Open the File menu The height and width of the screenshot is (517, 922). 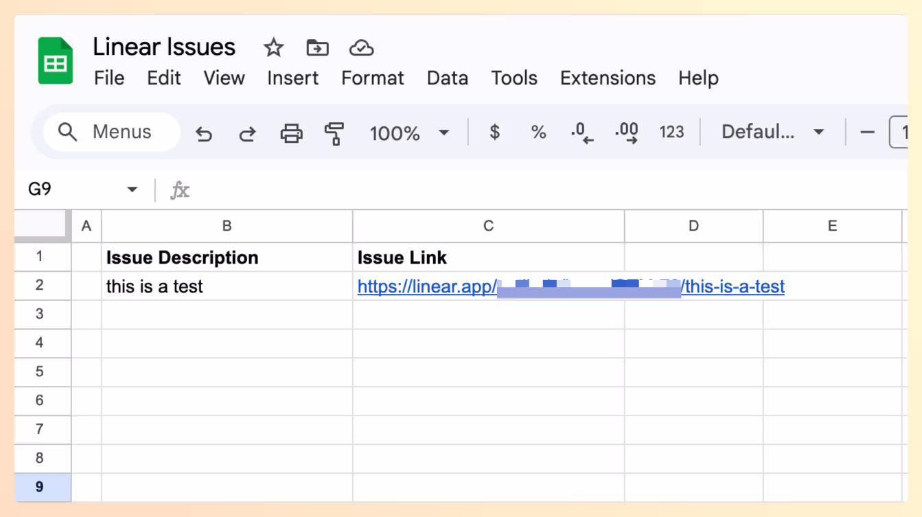(x=109, y=78)
